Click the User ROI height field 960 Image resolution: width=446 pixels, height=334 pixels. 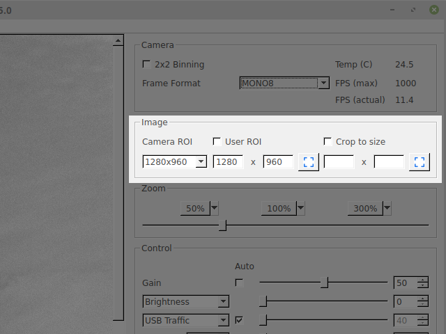click(x=278, y=162)
